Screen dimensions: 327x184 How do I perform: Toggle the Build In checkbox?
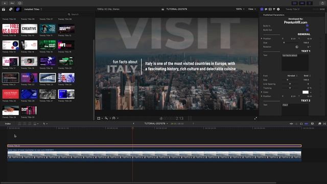(307, 26)
